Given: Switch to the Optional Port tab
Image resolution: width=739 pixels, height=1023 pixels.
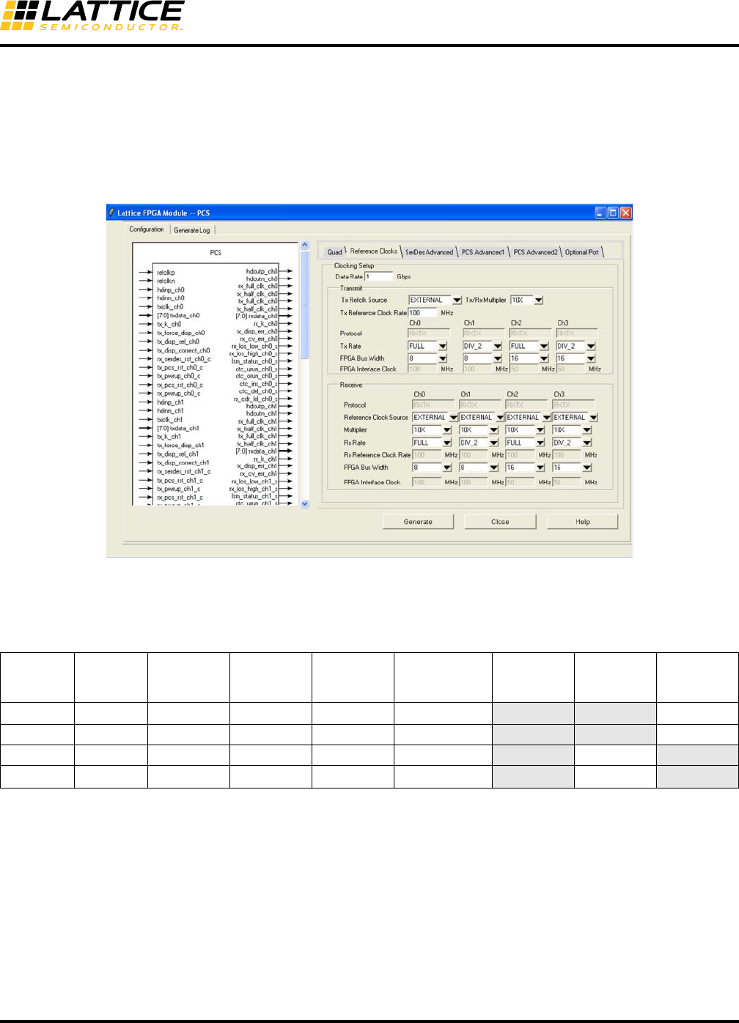Looking at the screenshot, I should coord(582,252).
